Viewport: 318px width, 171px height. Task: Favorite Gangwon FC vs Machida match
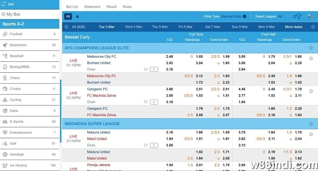point(311,91)
